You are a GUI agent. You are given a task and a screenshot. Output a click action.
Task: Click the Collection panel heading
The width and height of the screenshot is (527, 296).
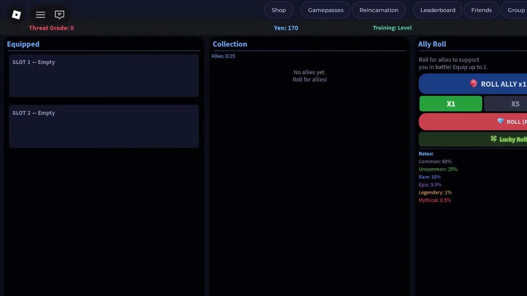pyautogui.click(x=230, y=44)
